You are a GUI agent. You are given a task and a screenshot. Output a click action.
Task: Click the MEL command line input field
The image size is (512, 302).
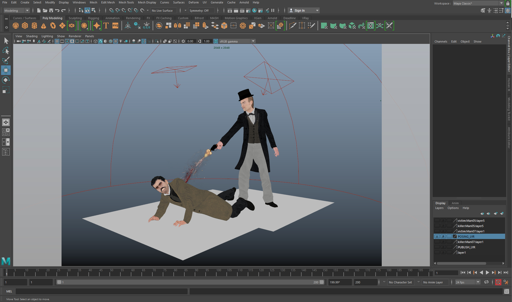(x=101, y=291)
